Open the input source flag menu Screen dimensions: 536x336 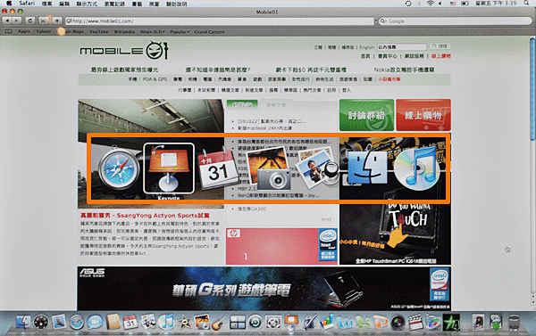(453, 3)
